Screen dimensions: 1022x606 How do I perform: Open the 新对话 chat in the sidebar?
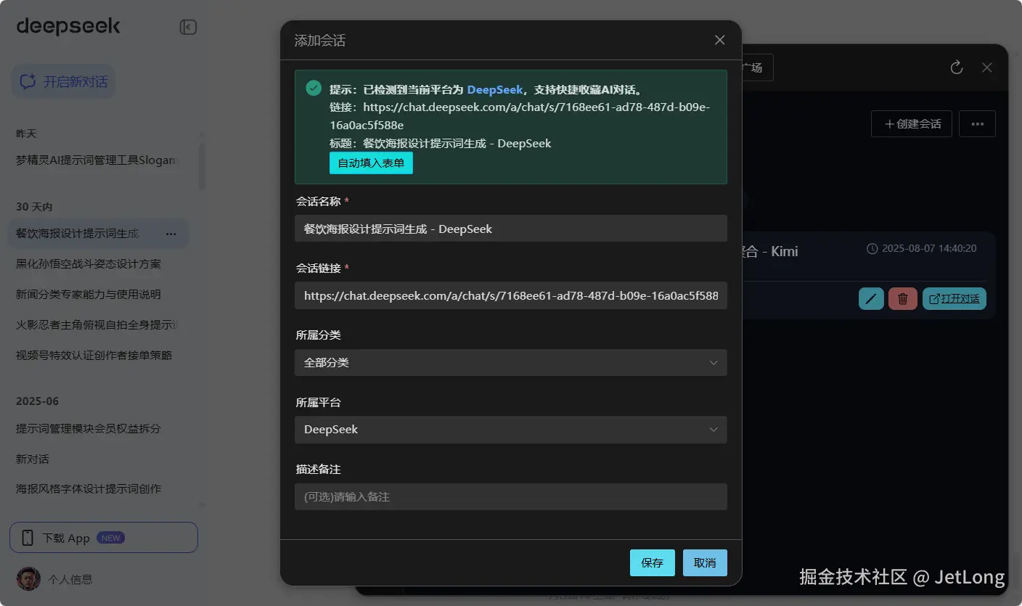click(x=33, y=459)
